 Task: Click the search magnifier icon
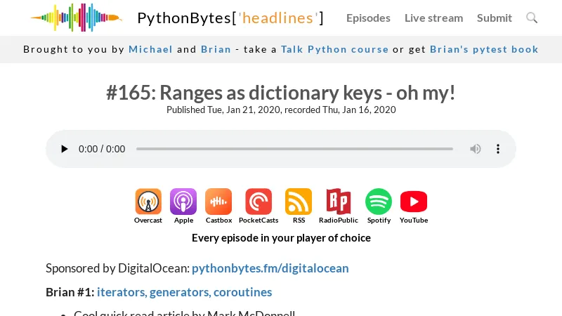tap(532, 18)
